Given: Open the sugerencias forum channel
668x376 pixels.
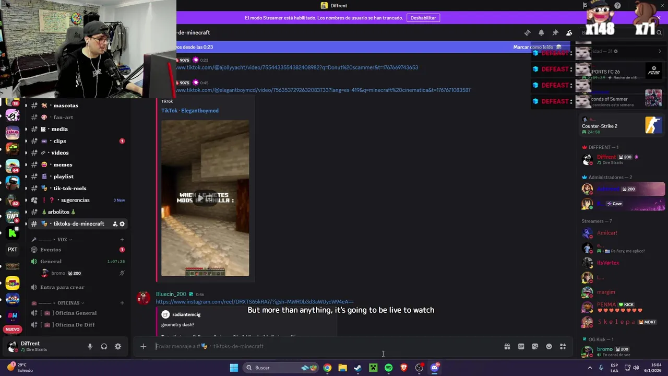Looking at the screenshot, I should click(77, 200).
